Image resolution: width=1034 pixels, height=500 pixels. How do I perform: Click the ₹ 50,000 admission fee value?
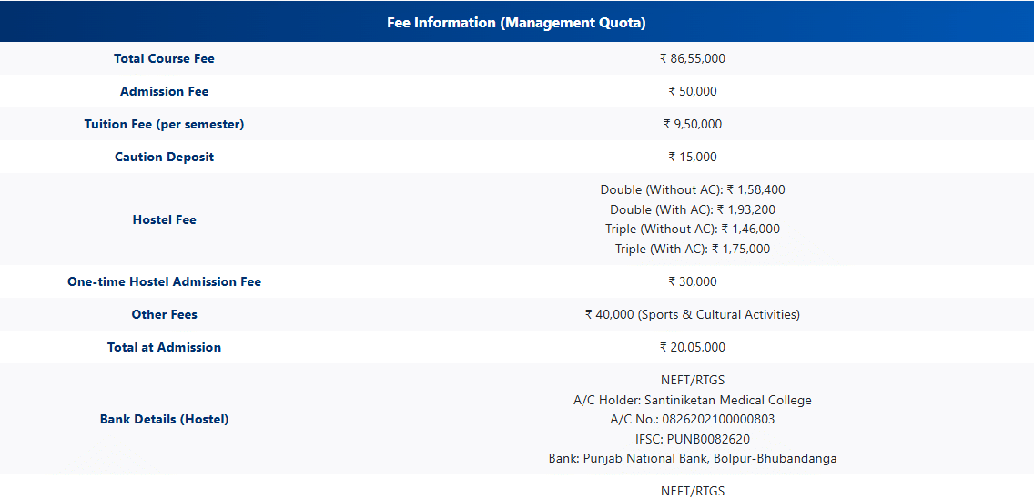coord(692,91)
